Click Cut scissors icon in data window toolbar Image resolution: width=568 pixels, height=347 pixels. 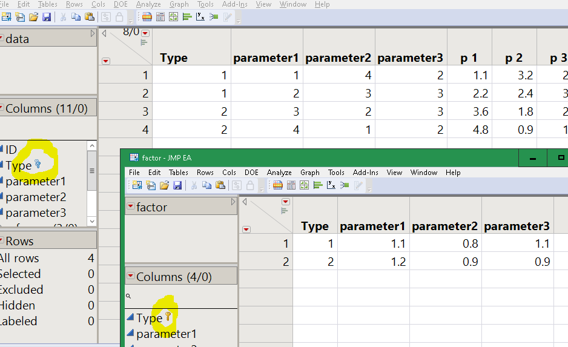(64, 17)
